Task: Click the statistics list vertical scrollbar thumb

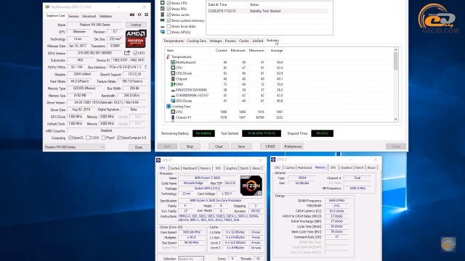Action: point(395,61)
